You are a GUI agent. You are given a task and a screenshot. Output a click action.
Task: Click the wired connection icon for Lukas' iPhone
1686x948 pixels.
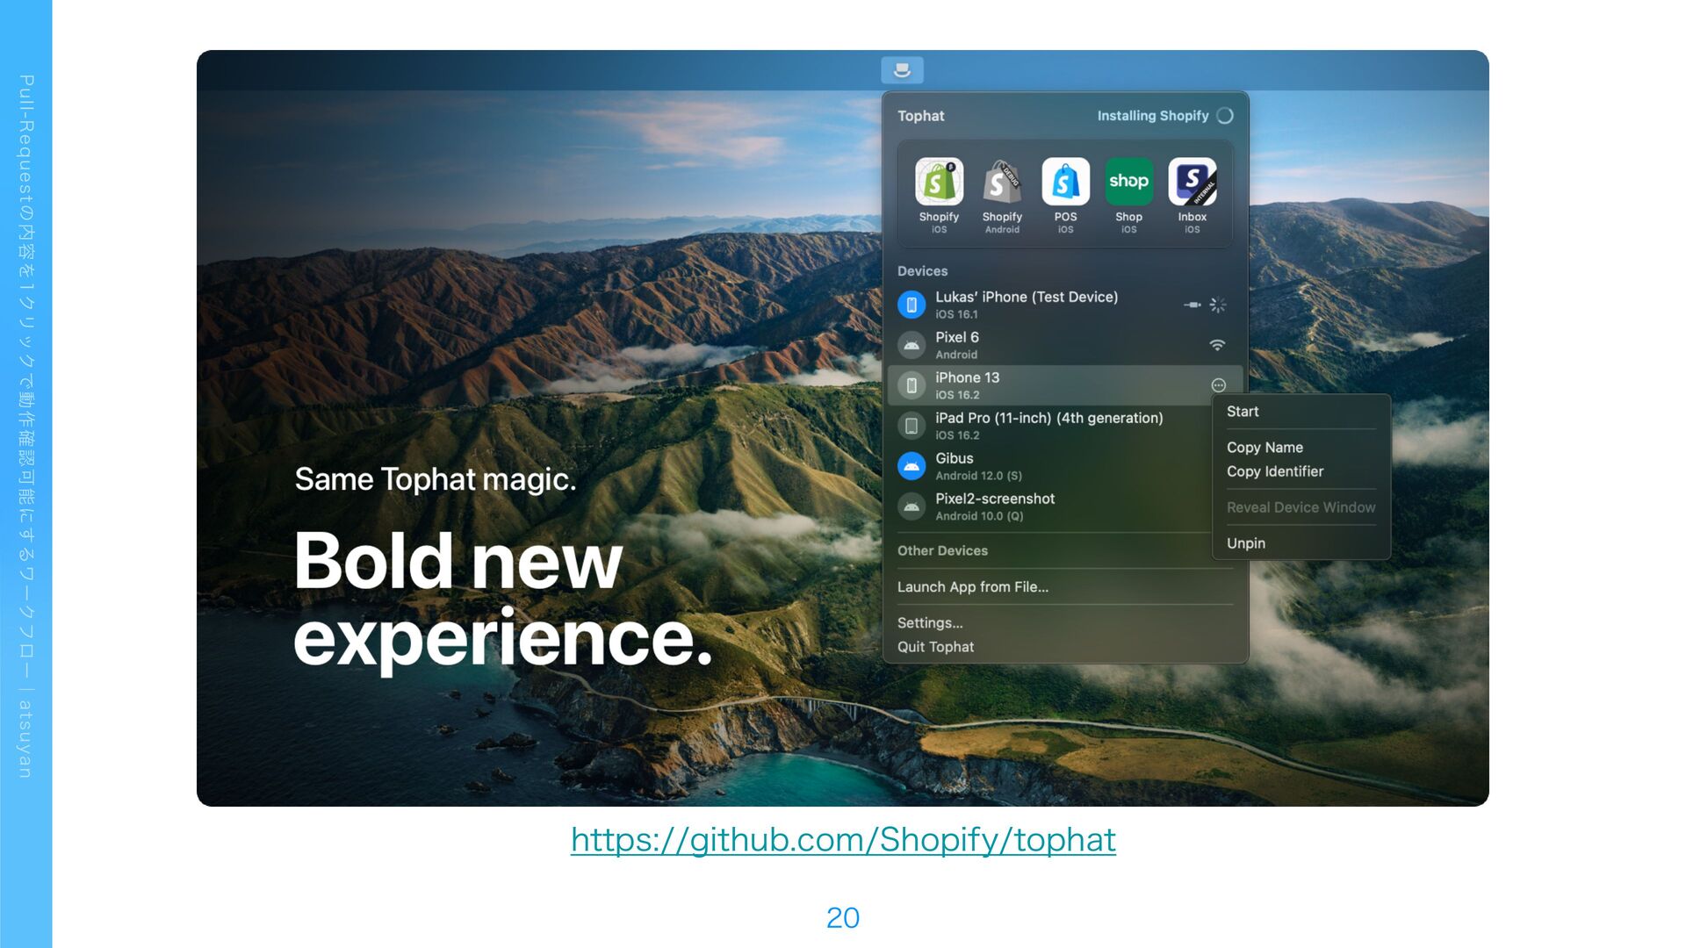click(1192, 305)
